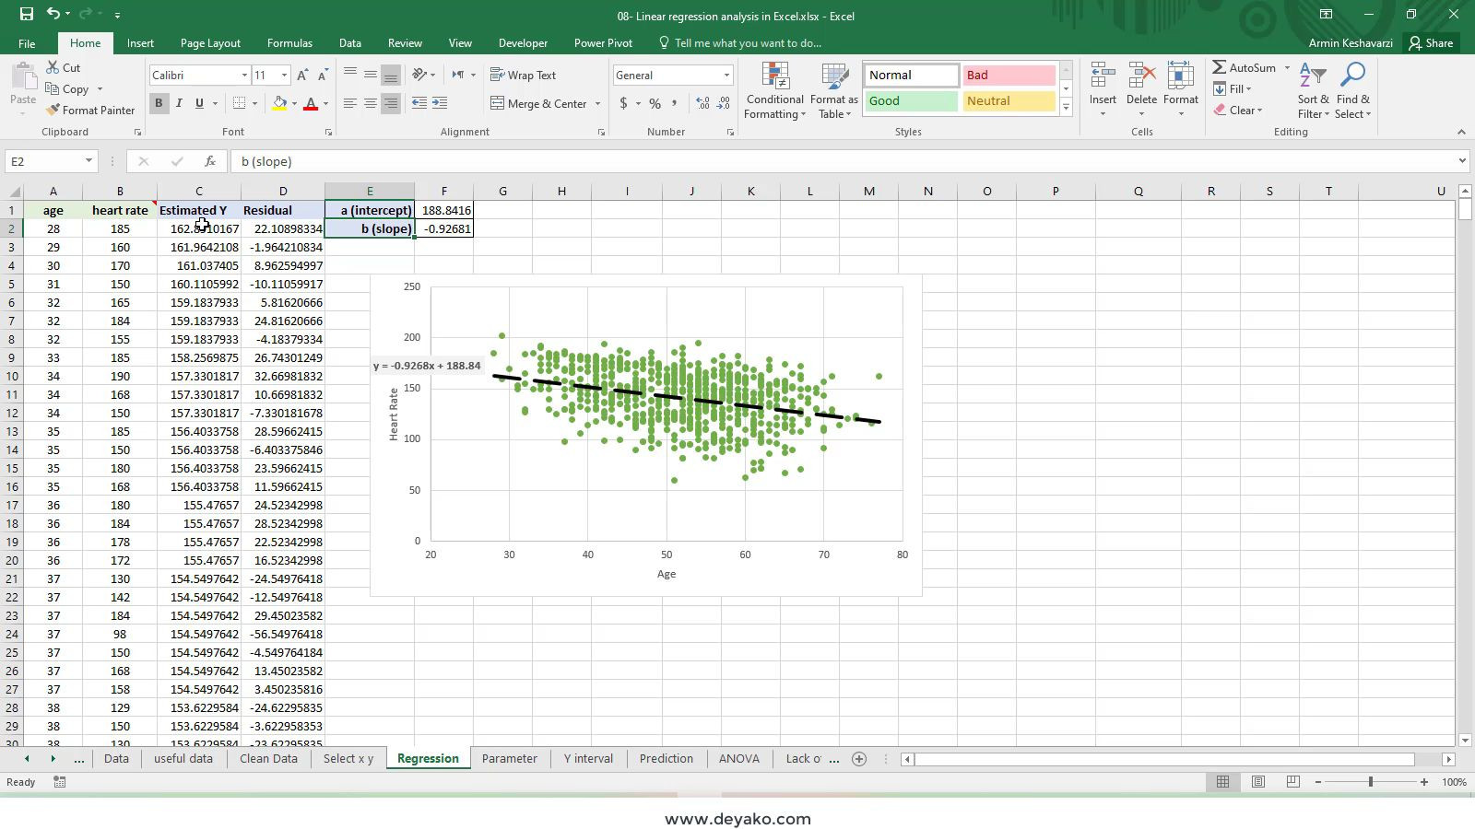Click the Format Painter brush icon
The image size is (1475, 829).
coord(53,111)
